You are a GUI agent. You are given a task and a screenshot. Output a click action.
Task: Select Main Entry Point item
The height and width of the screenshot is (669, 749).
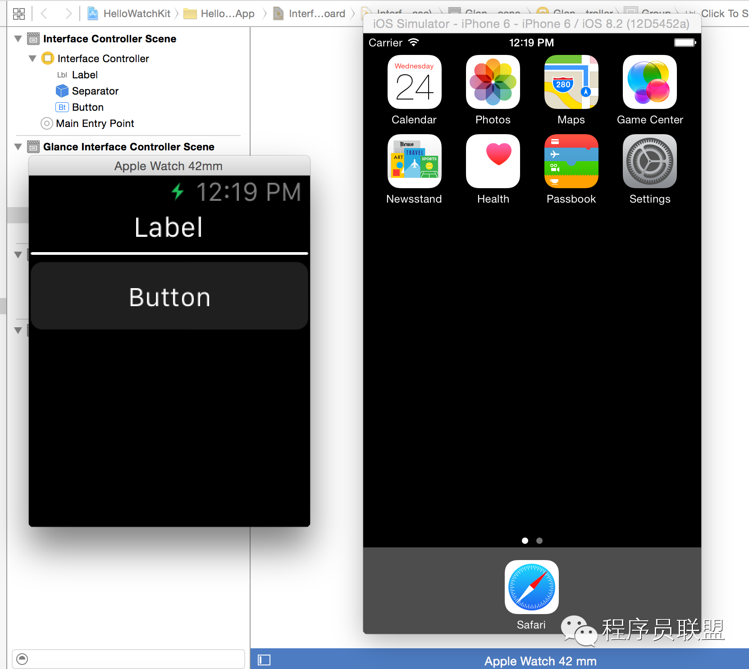tap(87, 123)
